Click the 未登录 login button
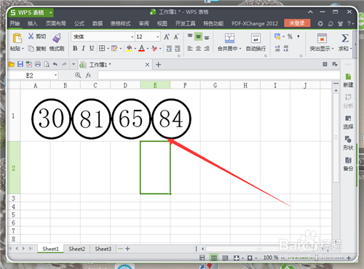364x269 pixels. [x=297, y=23]
